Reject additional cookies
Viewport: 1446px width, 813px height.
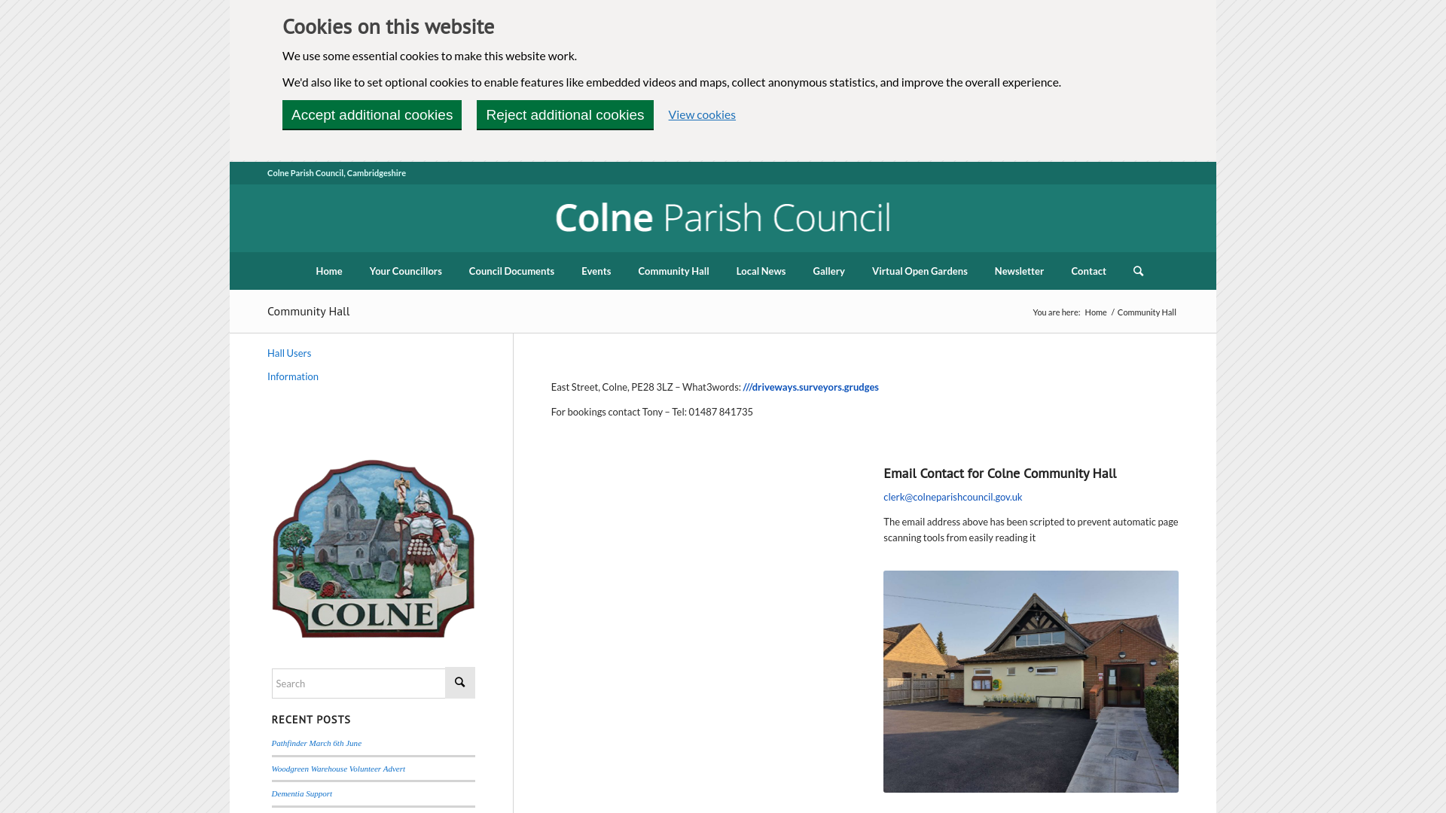click(565, 115)
